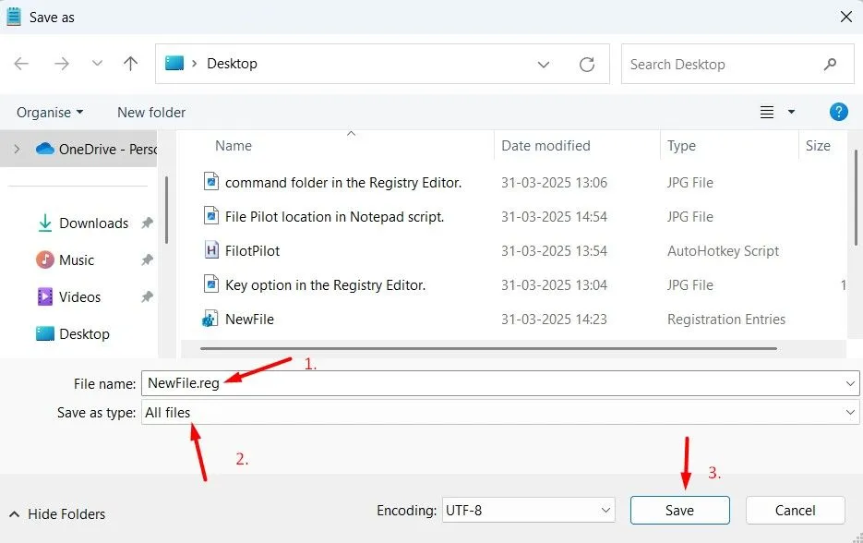Open Help via the question mark icon
Viewport: 863px width, 543px height.
tap(838, 112)
